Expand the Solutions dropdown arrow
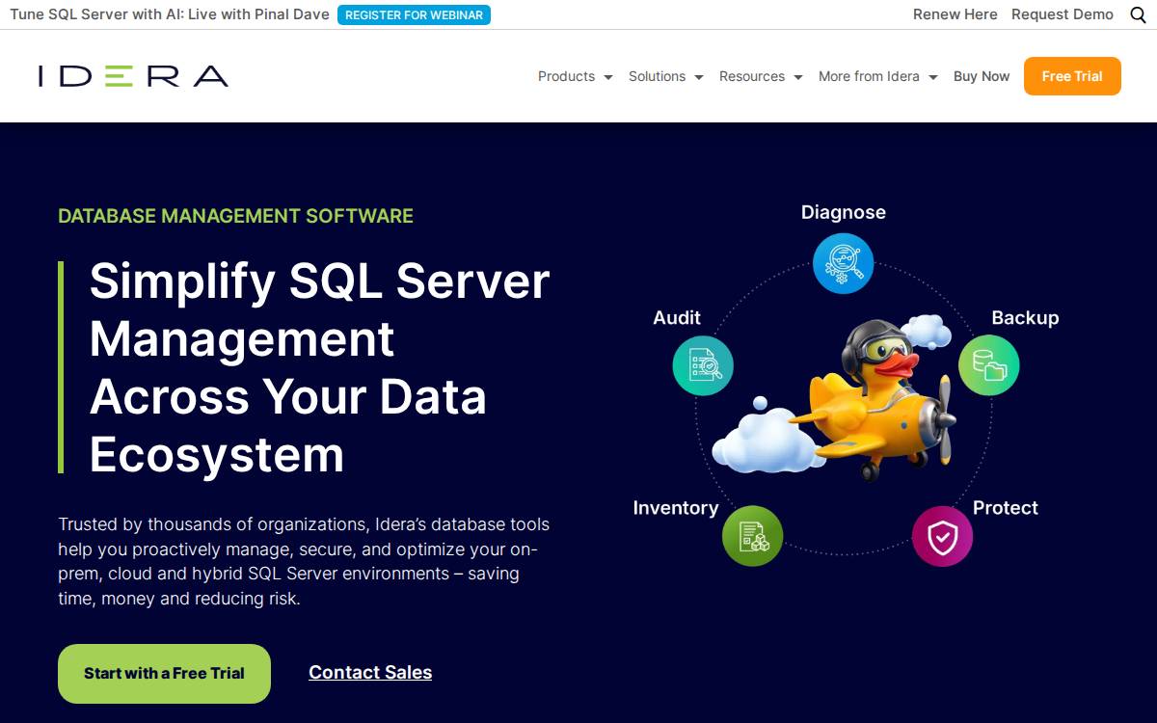 (x=698, y=77)
